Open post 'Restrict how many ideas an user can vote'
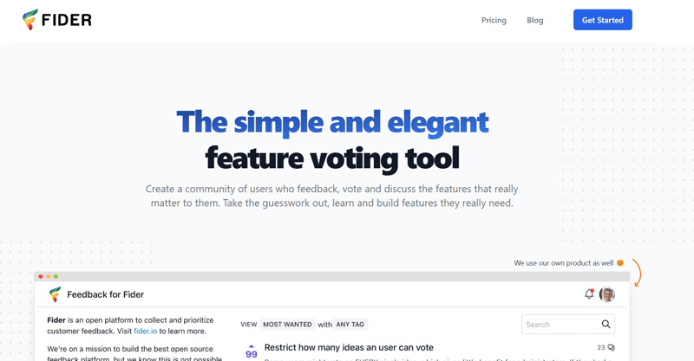Image resolution: width=694 pixels, height=361 pixels. coord(349,348)
